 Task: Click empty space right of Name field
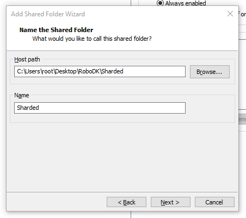pos(210,108)
